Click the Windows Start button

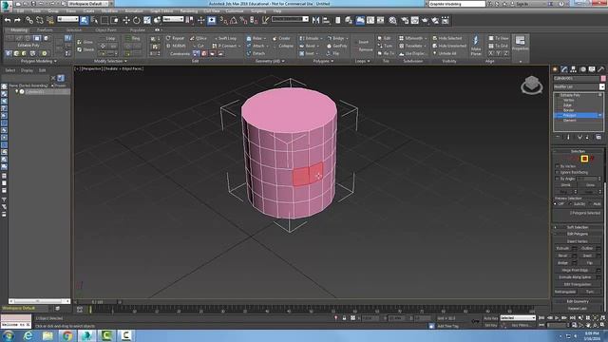click(x=9, y=335)
